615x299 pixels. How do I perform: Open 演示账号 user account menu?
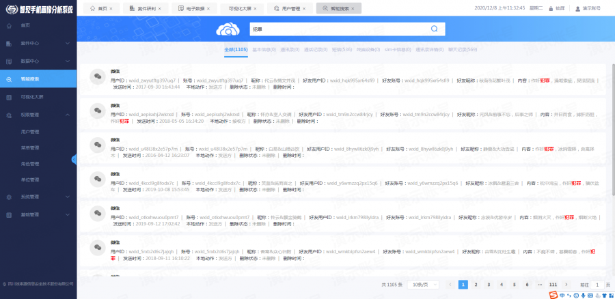(x=588, y=8)
